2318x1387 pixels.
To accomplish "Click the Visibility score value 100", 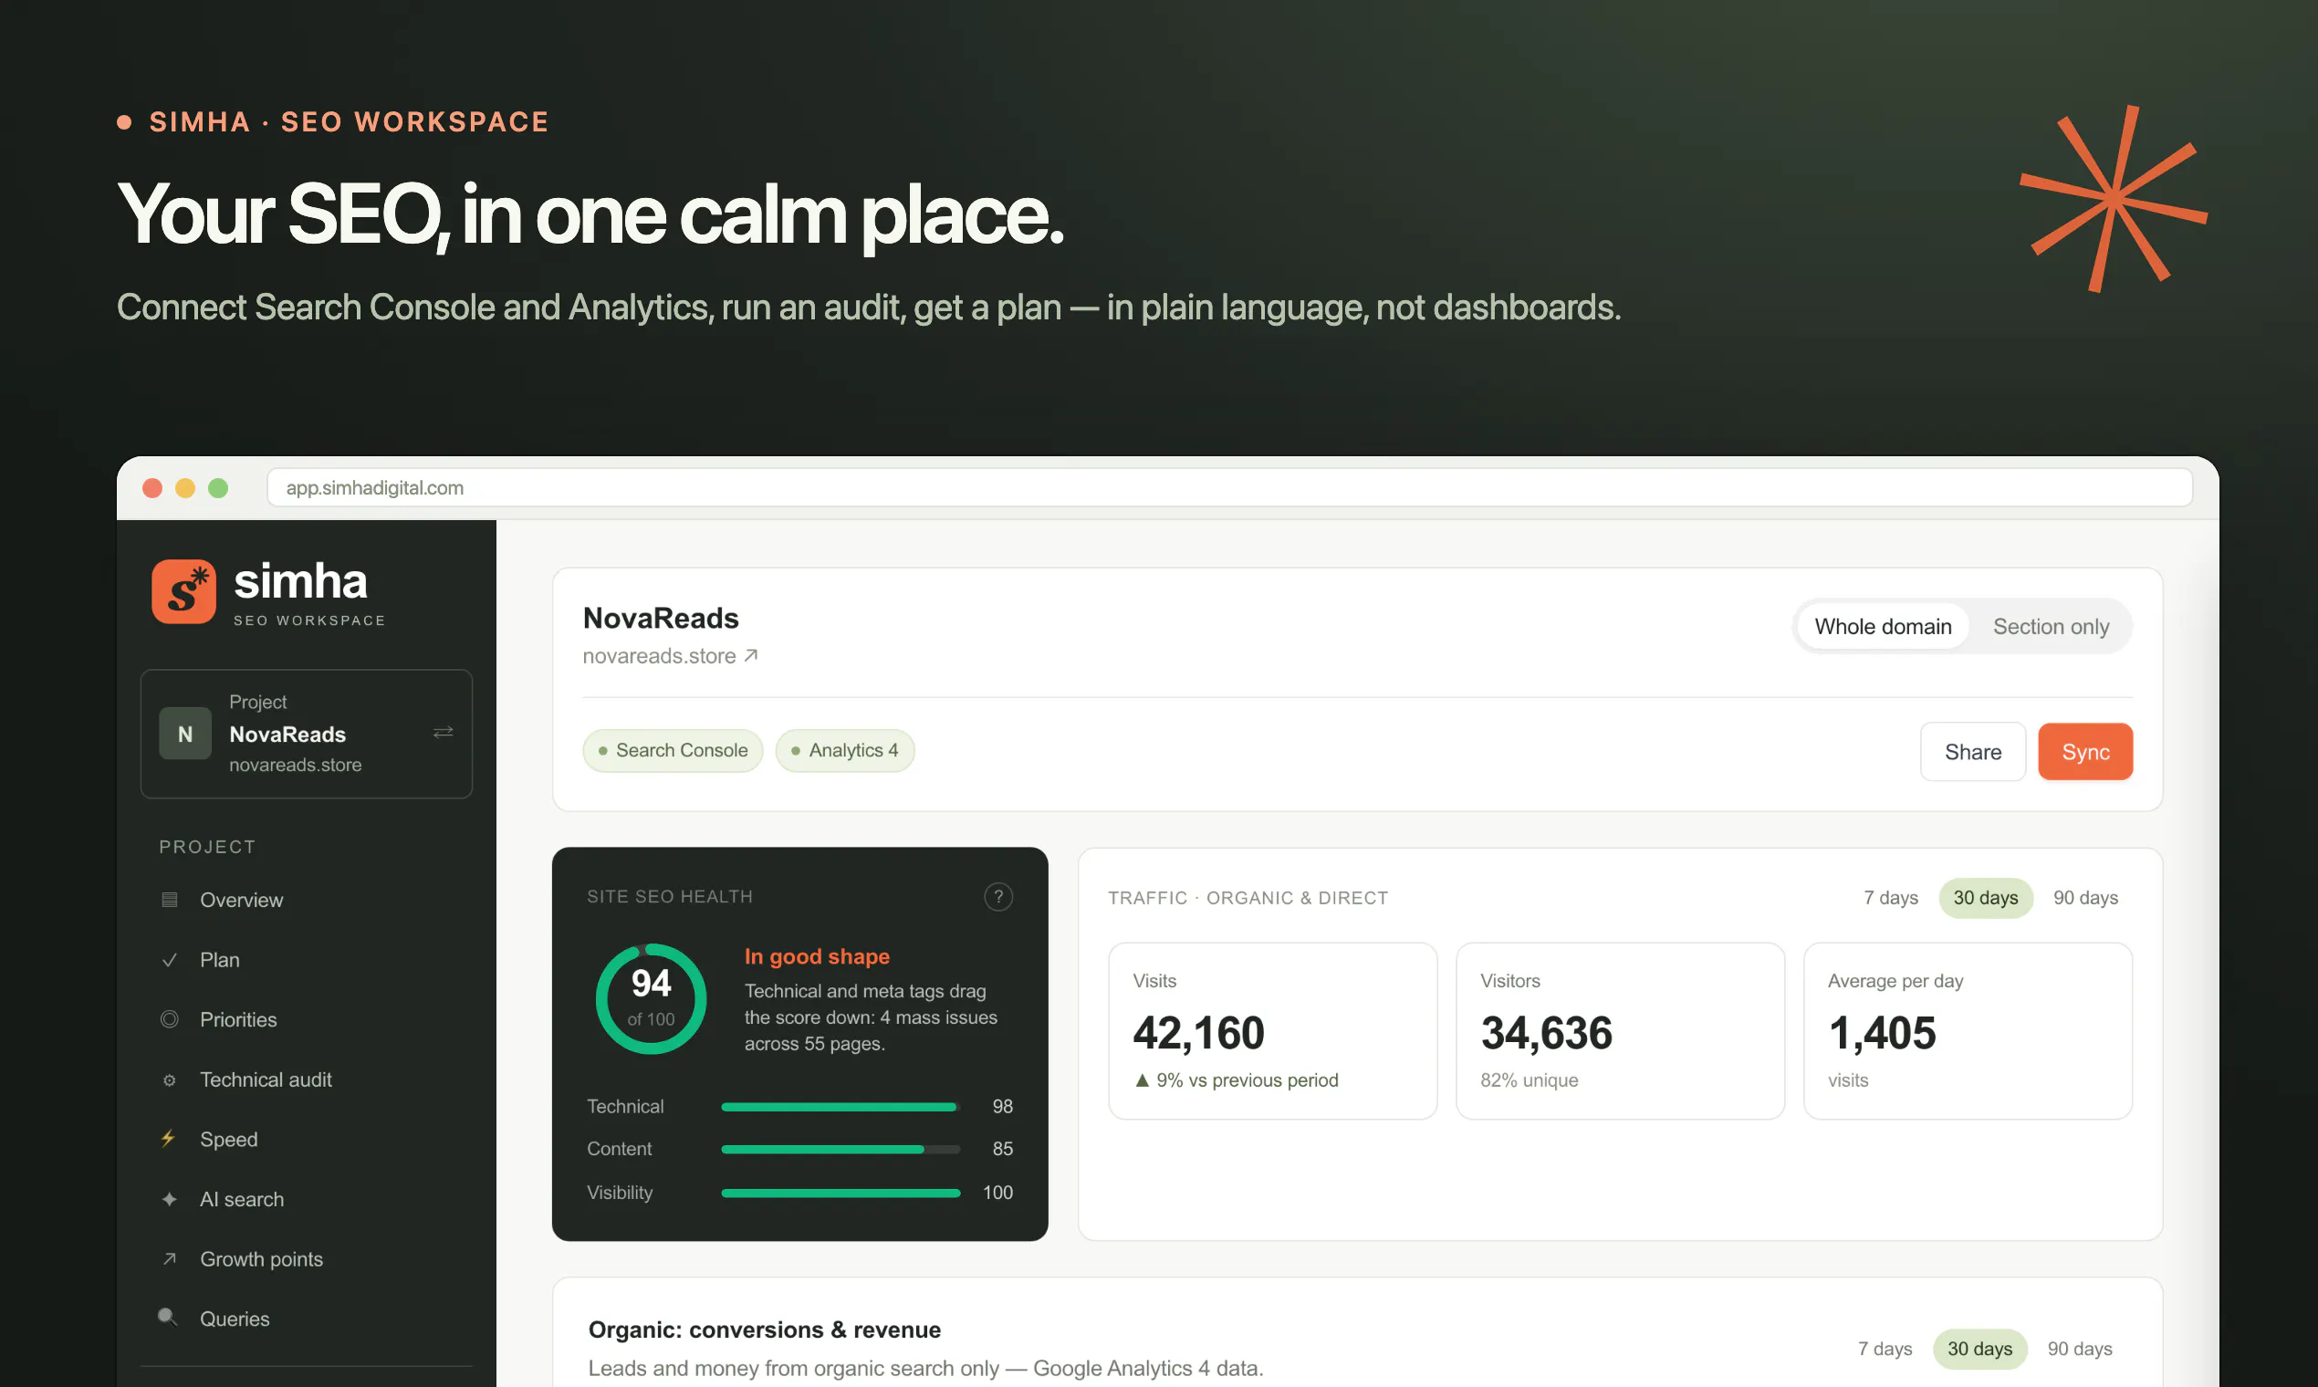I will (997, 1193).
